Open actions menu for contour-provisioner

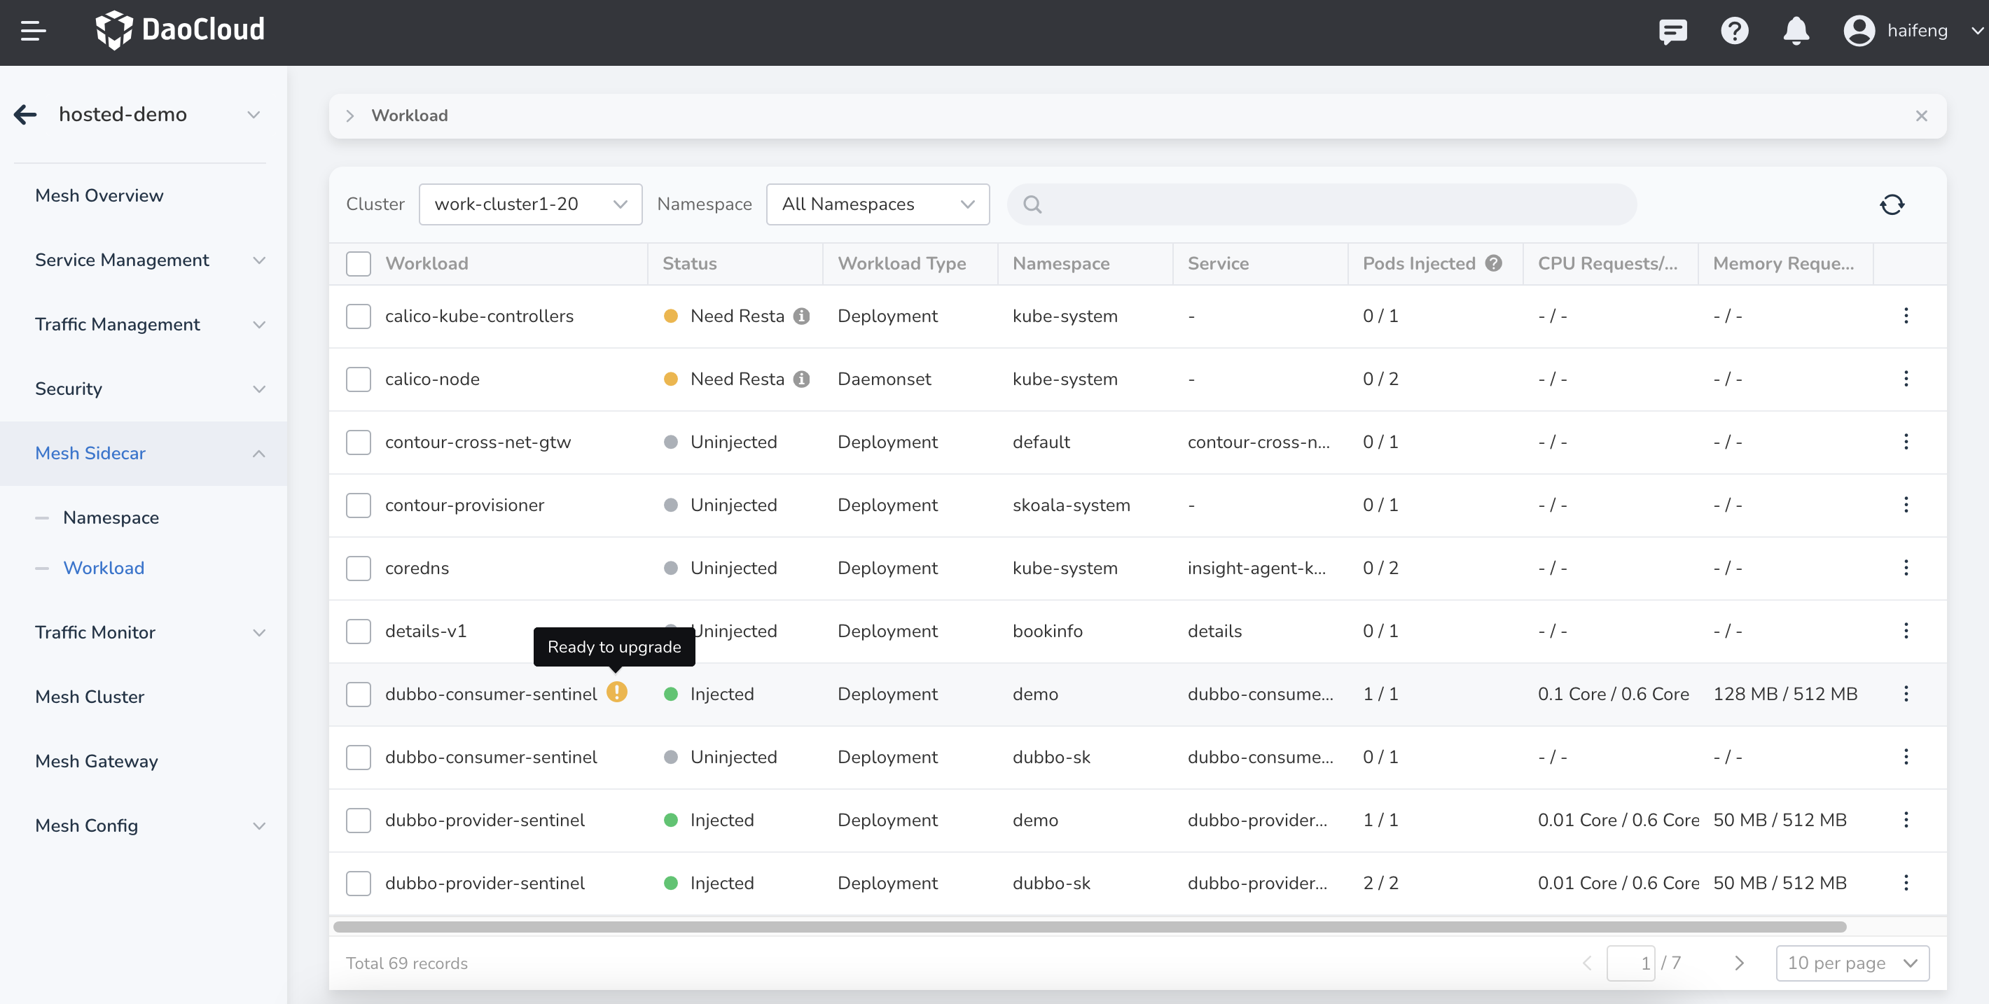(1906, 505)
